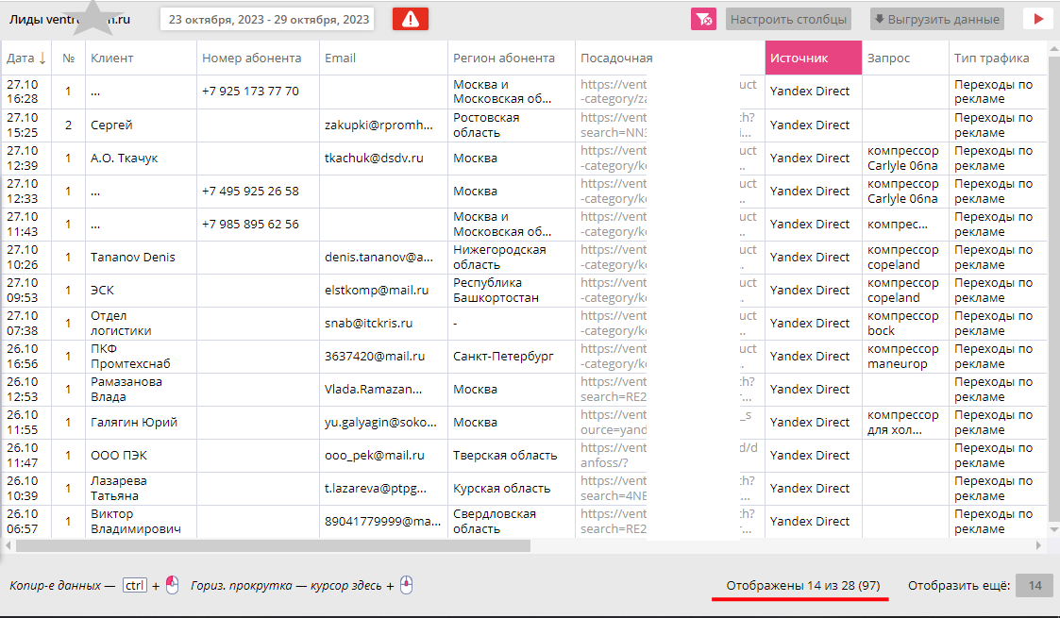The image size is (1060, 618).
Task: Click client ООО ПЭК
Action: click(119, 456)
